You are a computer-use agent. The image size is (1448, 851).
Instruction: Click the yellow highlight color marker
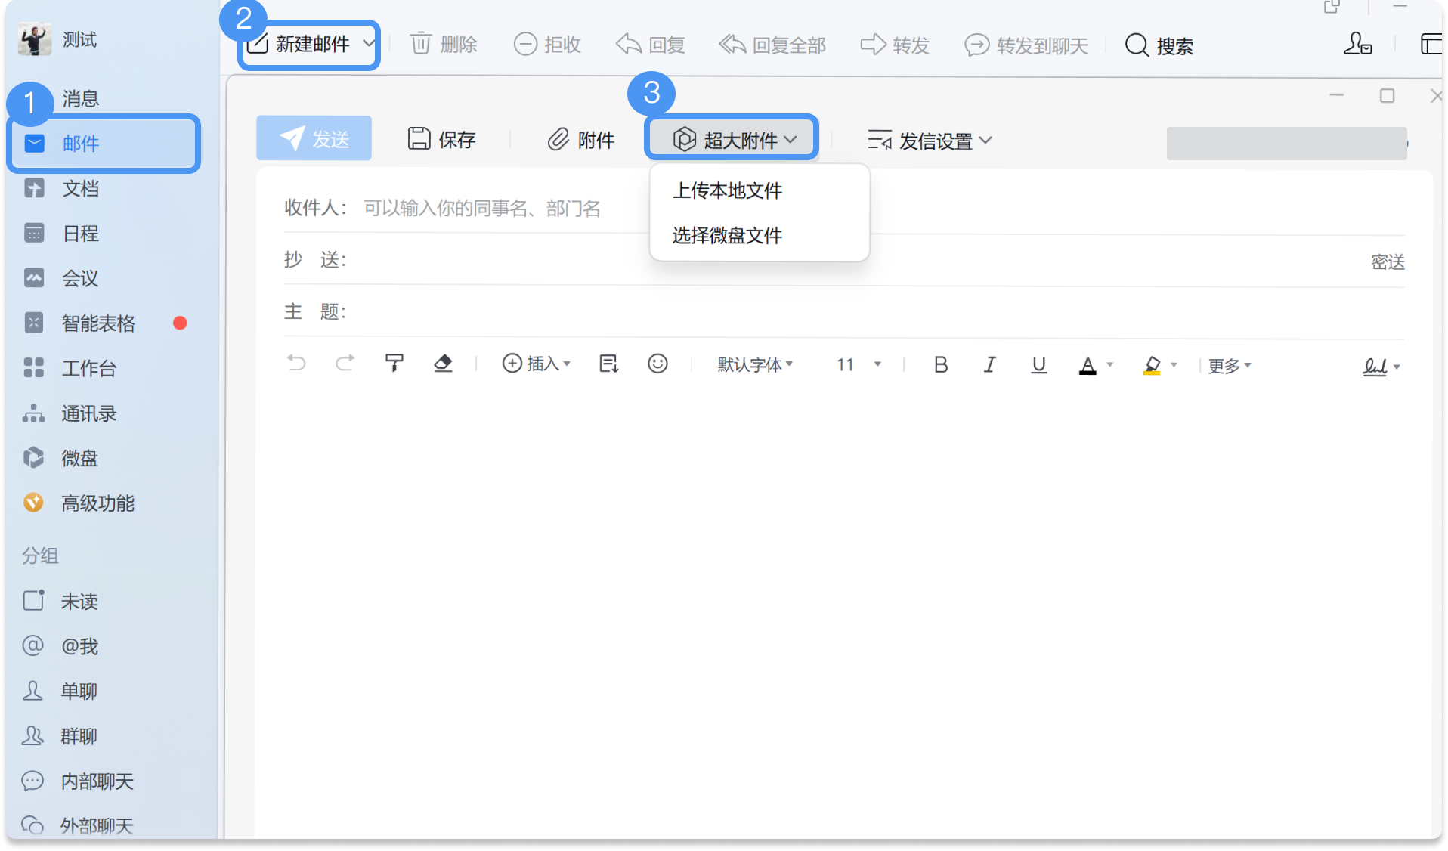coord(1152,366)
